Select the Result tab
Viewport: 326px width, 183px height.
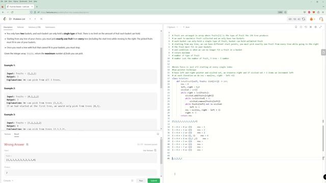16,134
